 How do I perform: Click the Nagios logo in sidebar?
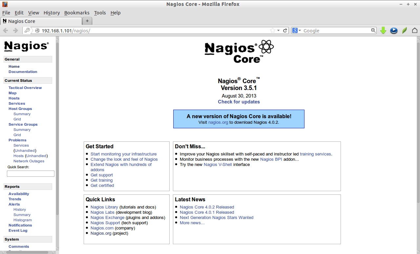pos(27,46)
